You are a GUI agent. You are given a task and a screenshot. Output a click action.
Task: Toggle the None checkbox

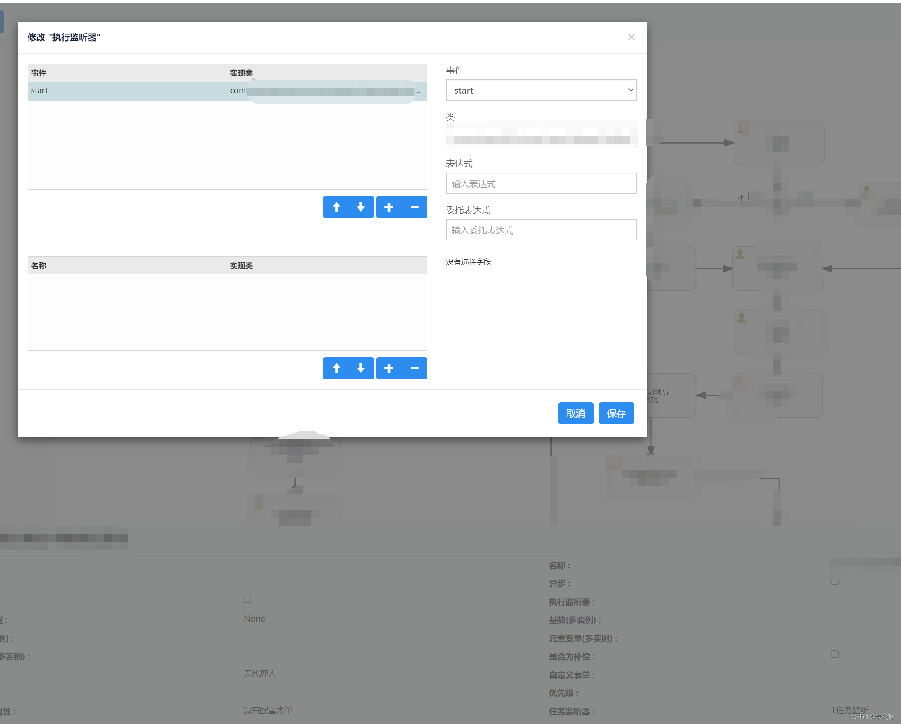(247, 599)
